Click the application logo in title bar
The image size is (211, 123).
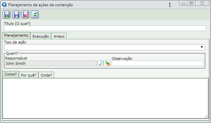(5, 5)
